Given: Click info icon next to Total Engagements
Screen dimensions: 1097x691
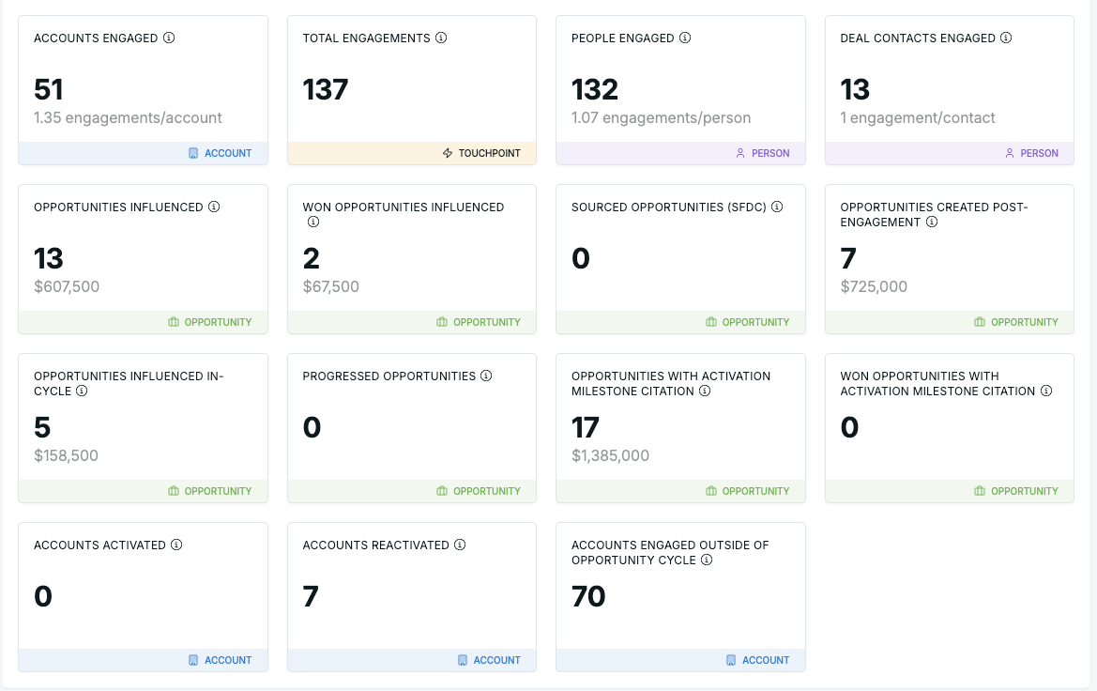Looking at the screenshot, I should click(441, 38).
